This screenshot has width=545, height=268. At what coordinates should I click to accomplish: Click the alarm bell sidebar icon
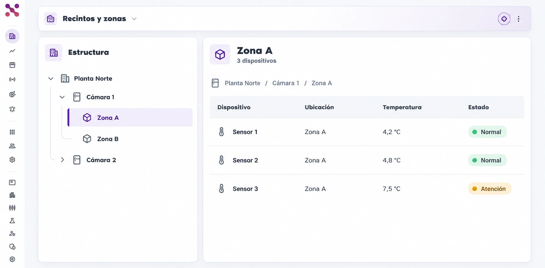coord(12,109)
